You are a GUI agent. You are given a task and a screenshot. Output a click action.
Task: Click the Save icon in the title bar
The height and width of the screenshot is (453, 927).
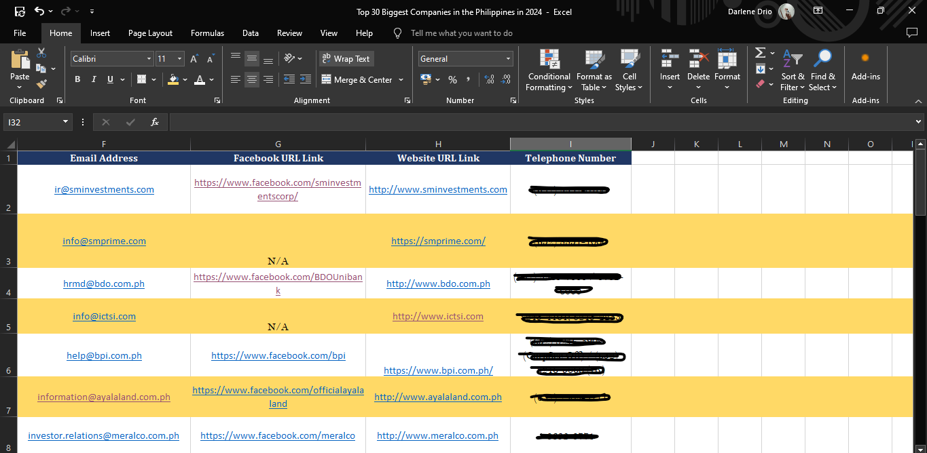tap(20, 12)
